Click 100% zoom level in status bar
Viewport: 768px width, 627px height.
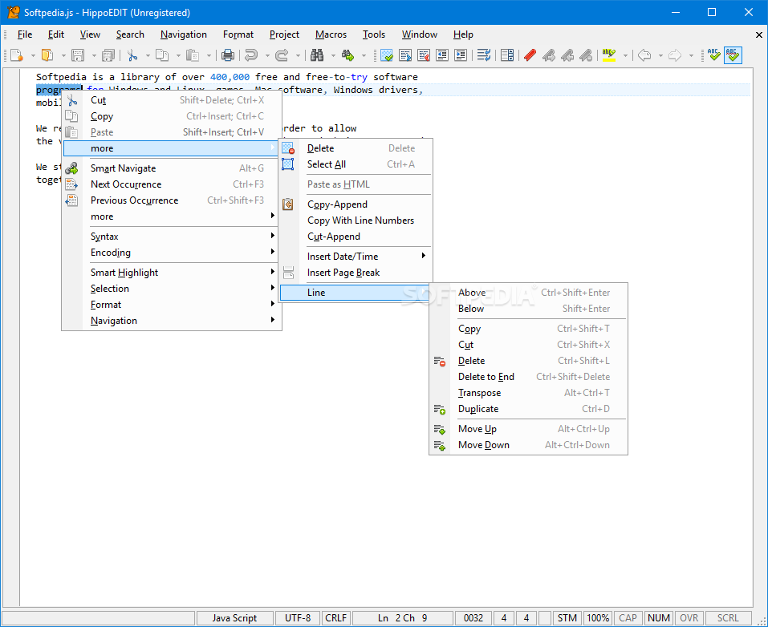coord(598,618)
